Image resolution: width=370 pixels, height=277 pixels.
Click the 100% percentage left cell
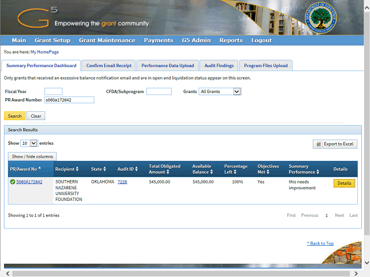[238, 182]
